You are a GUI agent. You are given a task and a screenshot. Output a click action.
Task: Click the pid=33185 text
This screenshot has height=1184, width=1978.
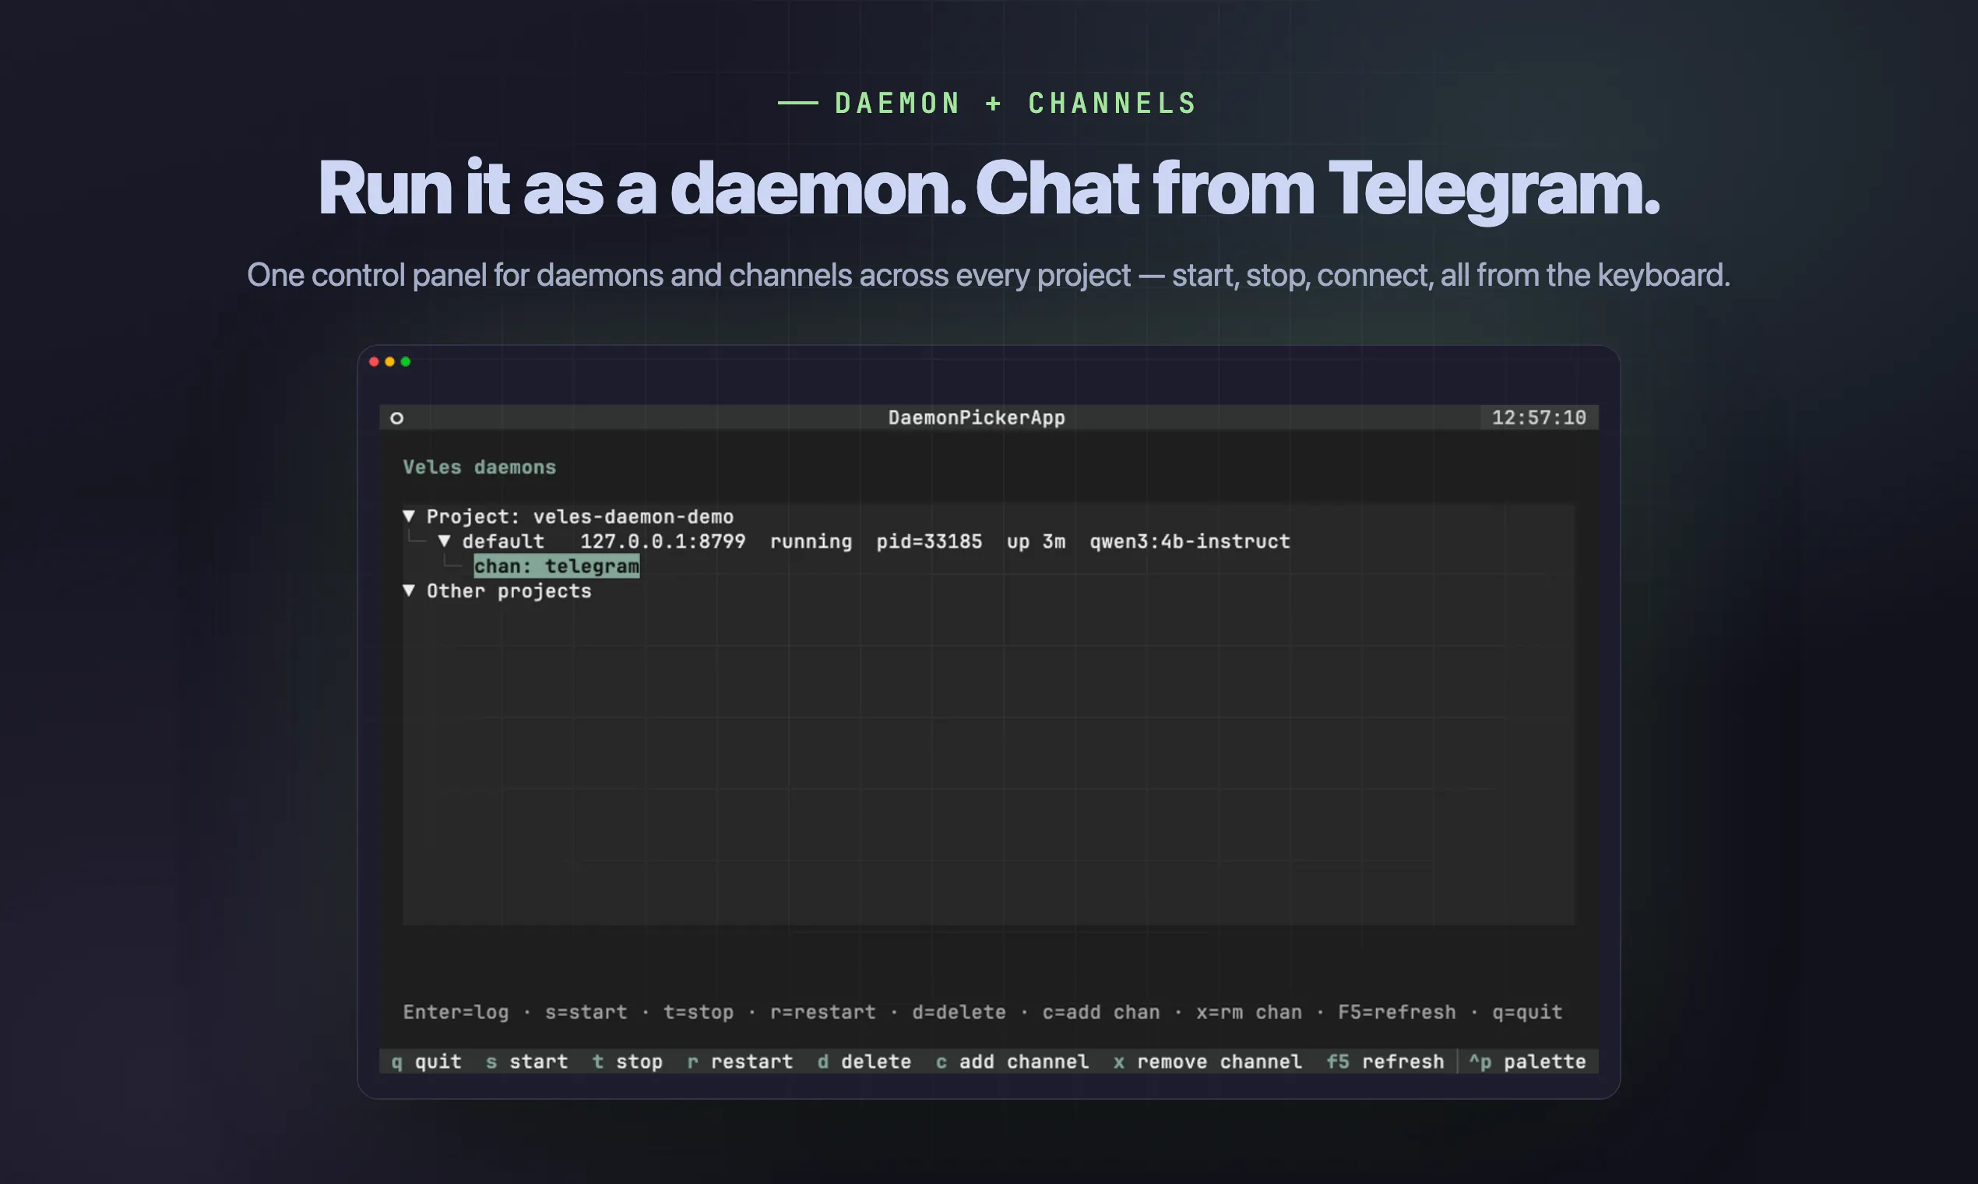pos(929,541)
